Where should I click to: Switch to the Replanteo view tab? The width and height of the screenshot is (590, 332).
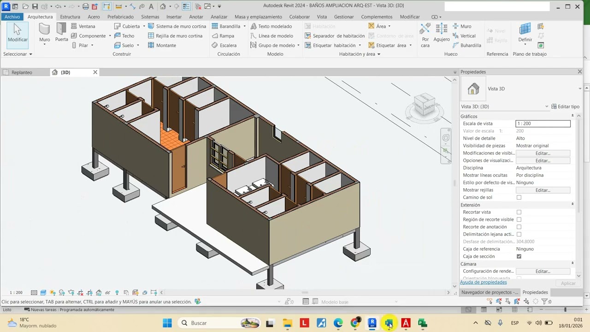(x=22, y=72)
